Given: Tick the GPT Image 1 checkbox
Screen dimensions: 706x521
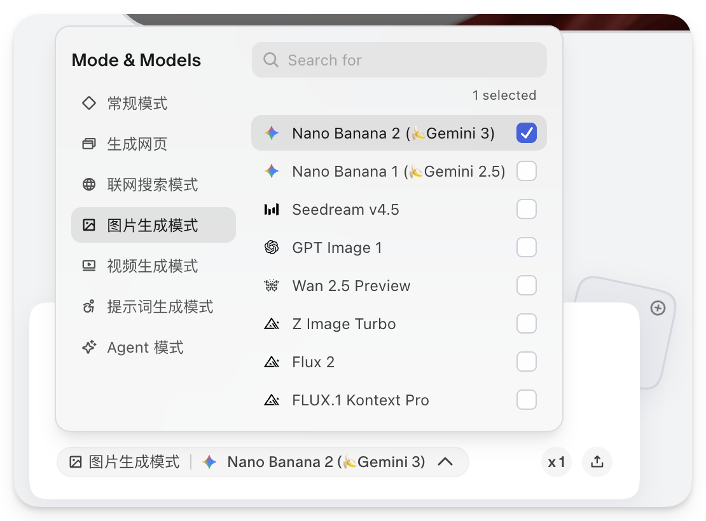Looking at the screenshot, I should click(527, 247).
